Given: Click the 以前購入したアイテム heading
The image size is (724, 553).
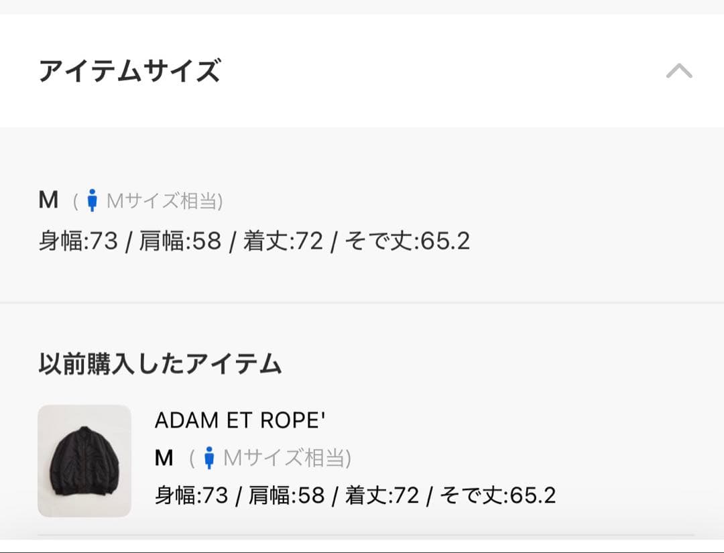Looking at the screenshot, I should 160,364.
